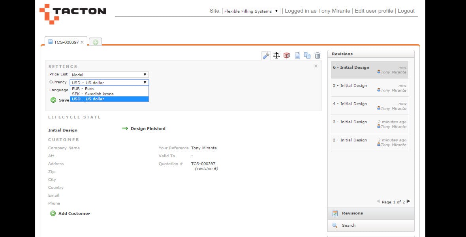The width and height of the screenshot is (466, 237).
Task: Select the price comparison scales icon
Action: click(276, 55)
